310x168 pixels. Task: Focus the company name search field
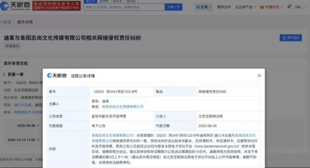(x=124, y=7)
